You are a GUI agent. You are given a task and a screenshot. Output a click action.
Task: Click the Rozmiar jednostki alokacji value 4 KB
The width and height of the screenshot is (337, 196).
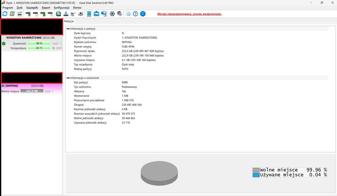click(x=125, y=109)
